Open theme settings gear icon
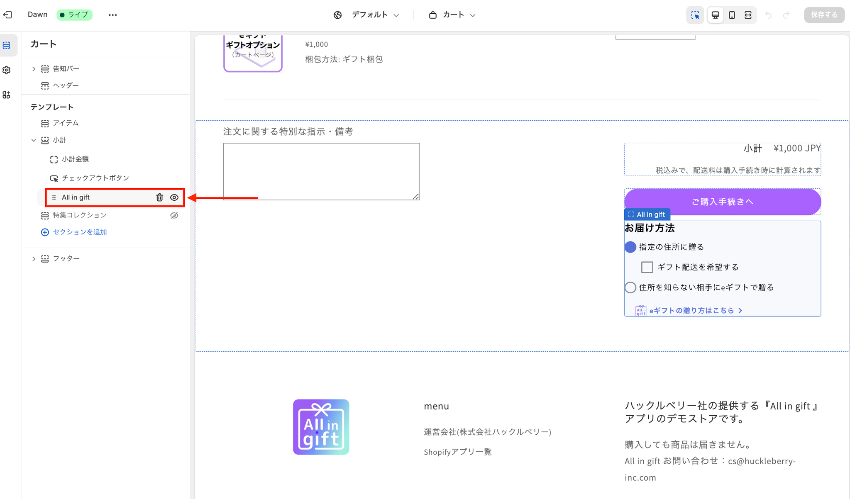Viewport: 850px width, 499px height. (7, 70)
